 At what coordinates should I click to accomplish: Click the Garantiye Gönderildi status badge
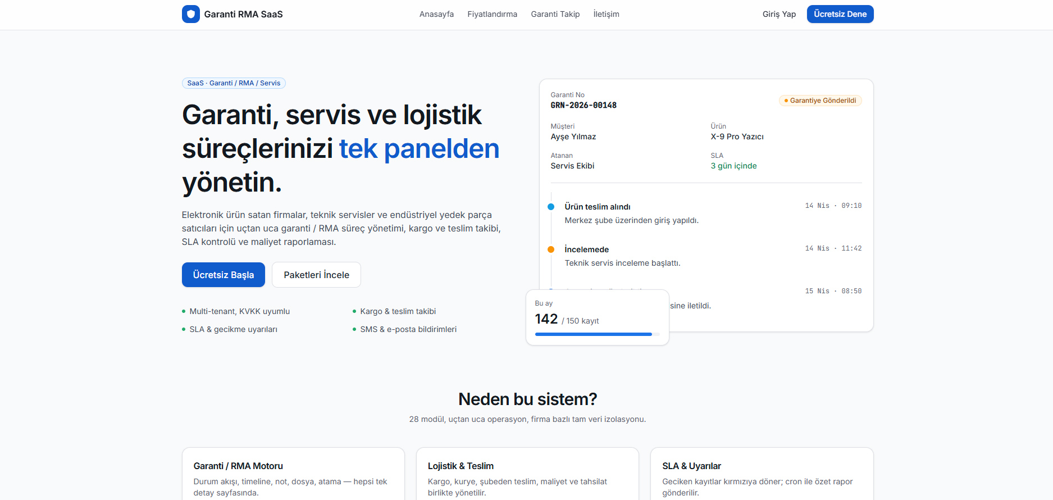(x=820, y=101)
